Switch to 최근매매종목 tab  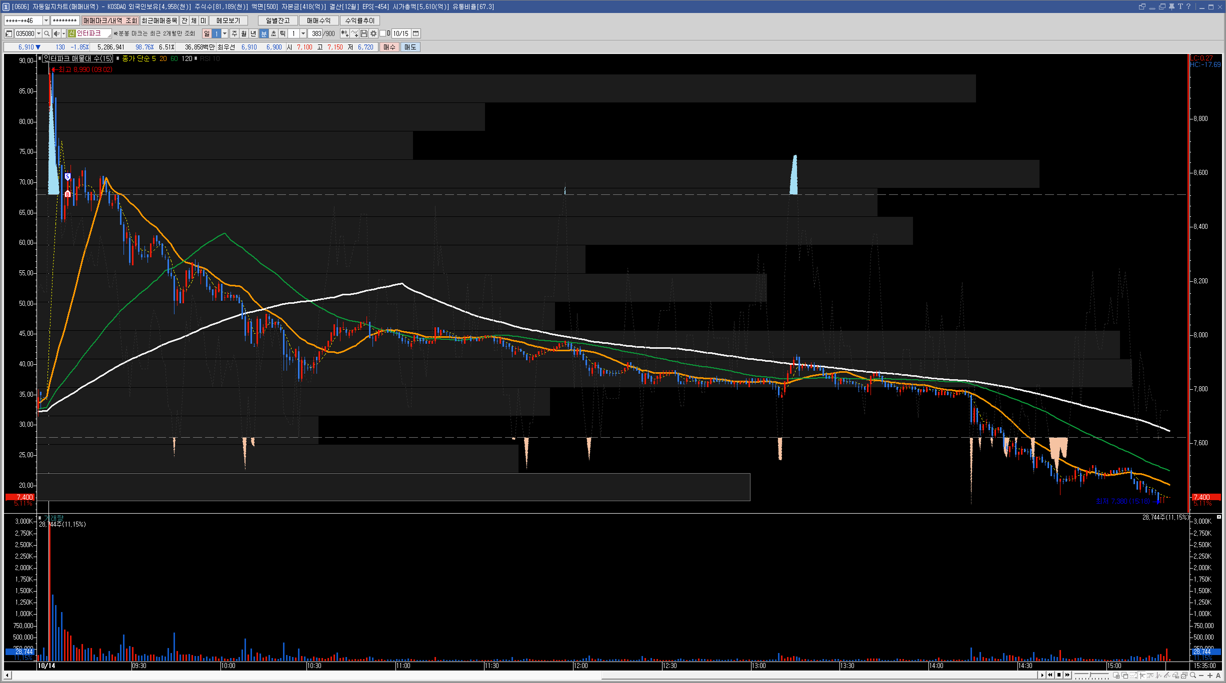click(159, 20)
